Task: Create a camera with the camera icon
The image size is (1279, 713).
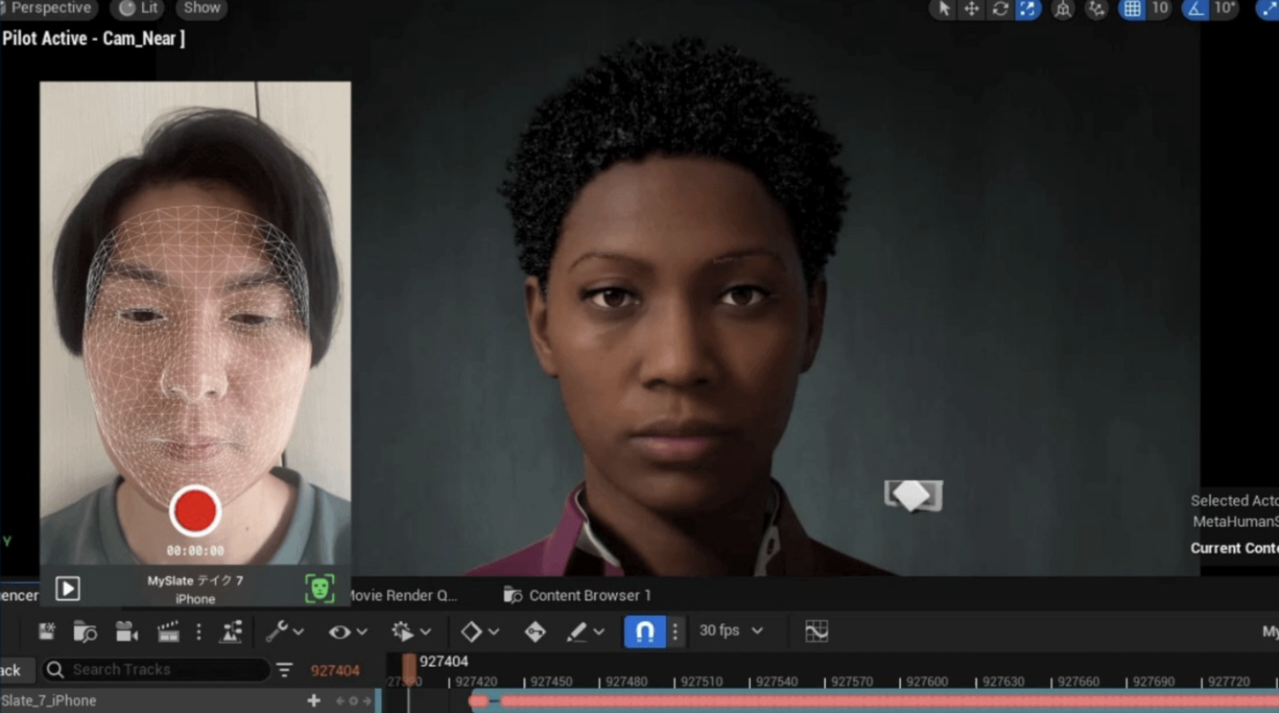Action: pyautogui.click(x=126, y=632)
